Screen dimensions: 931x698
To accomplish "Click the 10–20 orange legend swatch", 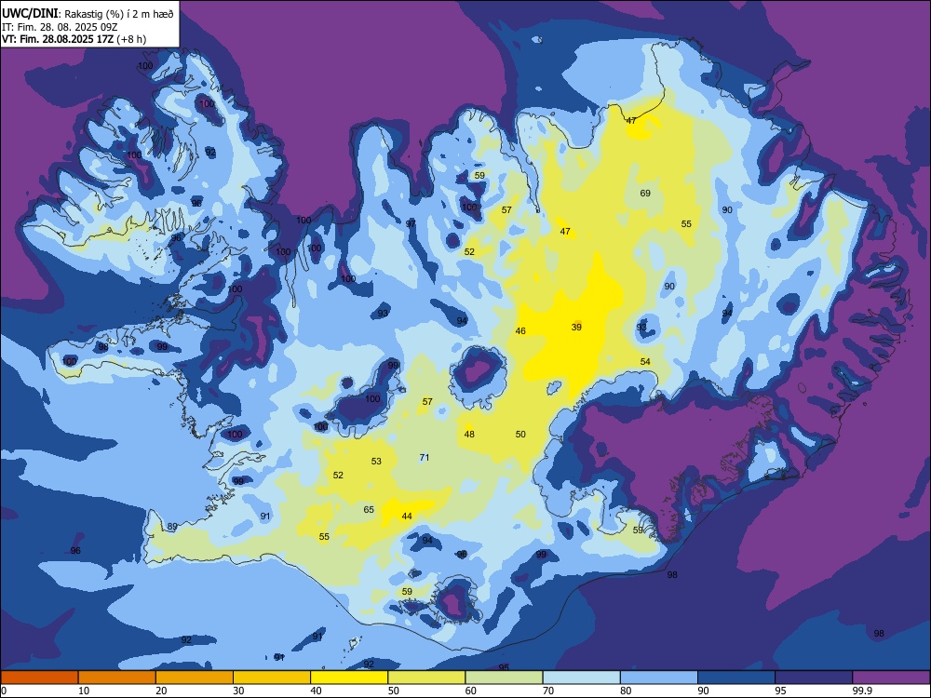I will click(117, 678).
